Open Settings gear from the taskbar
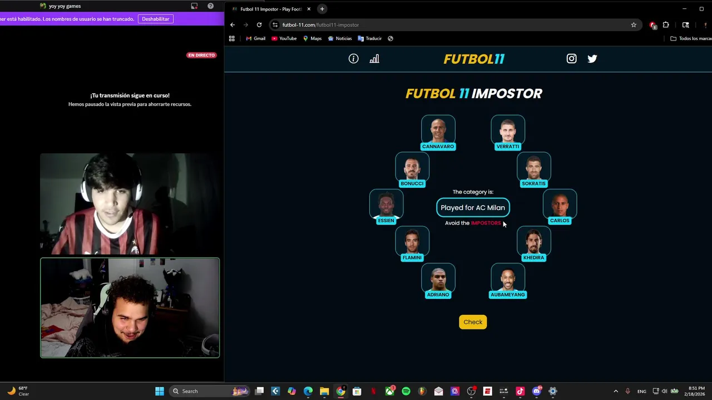This screenshot has width=712, height=400. tap(553, 391)
